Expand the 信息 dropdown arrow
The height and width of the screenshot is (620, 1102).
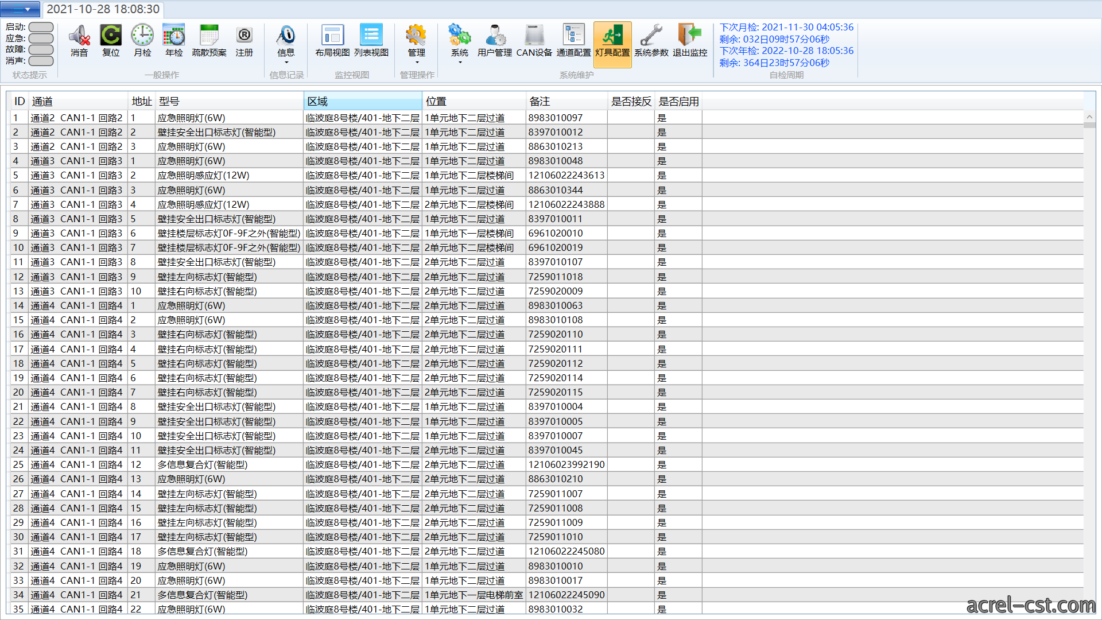[286, 63]
